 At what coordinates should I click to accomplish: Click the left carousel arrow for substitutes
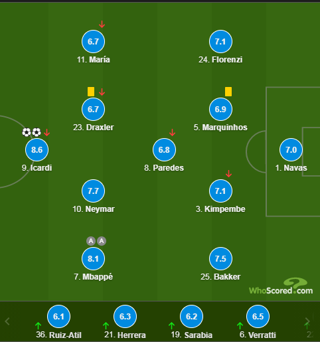pyautogui.click(x=7, y=321)
